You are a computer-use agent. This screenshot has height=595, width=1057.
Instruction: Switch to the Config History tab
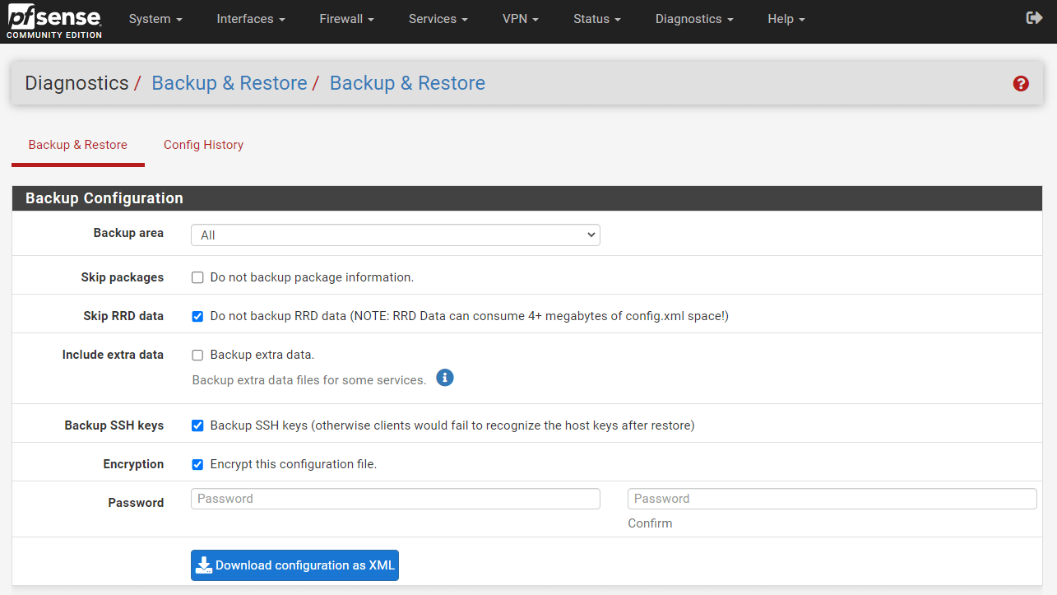[x=203, y=145]
